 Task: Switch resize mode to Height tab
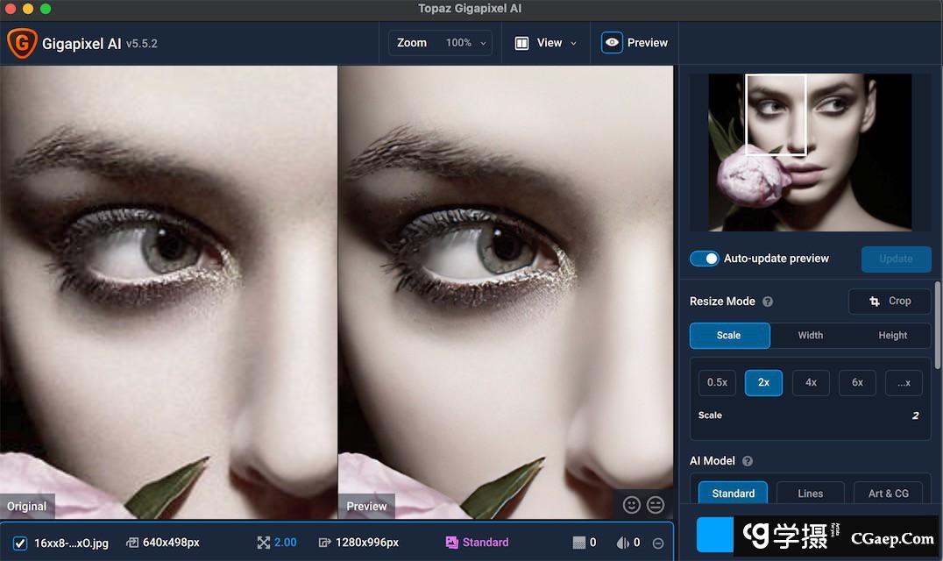pos(892,335)
